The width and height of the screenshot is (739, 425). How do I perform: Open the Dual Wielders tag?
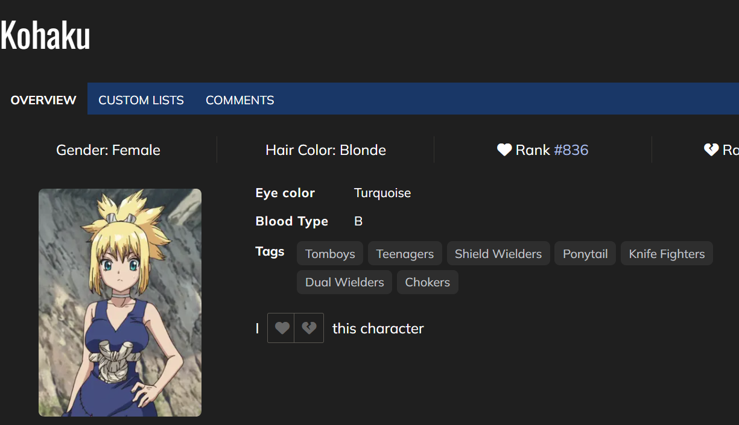pos(344,282)
